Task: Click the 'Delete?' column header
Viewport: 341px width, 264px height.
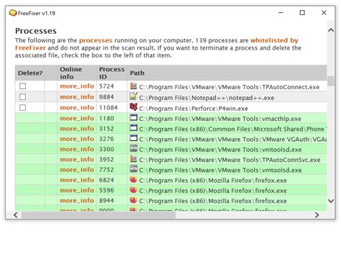Action: (30, 73)
